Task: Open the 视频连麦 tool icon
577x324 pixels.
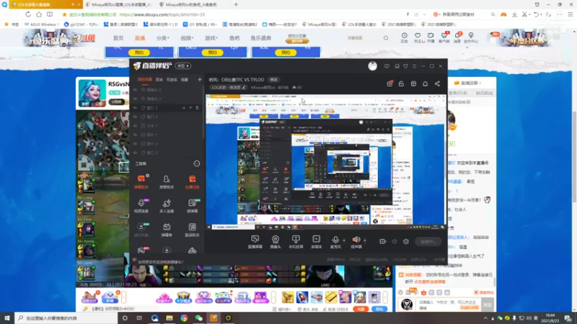Action: tap(141, 206)
